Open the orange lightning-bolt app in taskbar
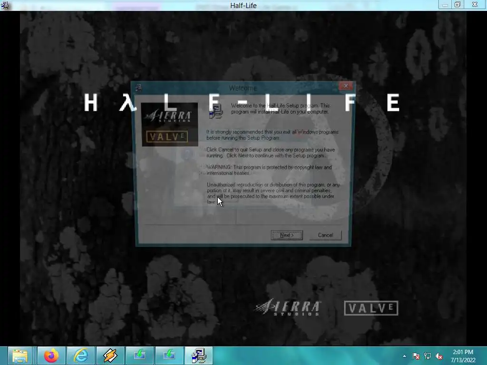 point(110,355)
